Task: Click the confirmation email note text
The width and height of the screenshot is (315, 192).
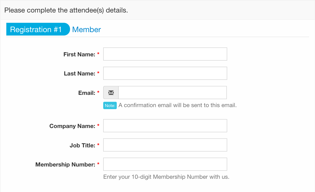Action: [x=178, y=105]
